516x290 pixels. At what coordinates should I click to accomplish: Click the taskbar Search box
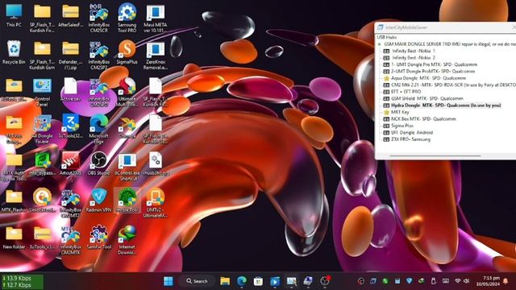[x=197, y=281]
